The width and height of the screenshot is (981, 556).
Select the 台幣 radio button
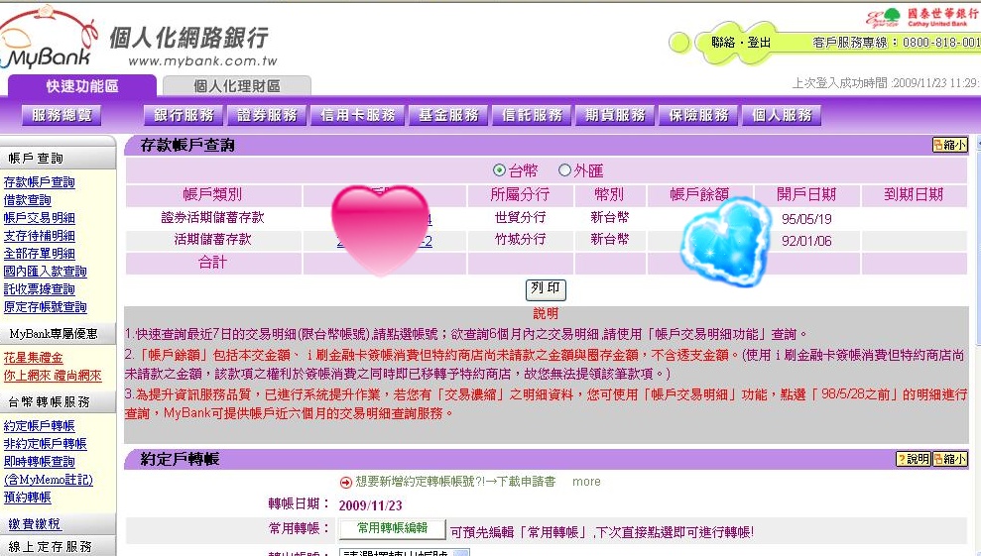click(499, 170)
